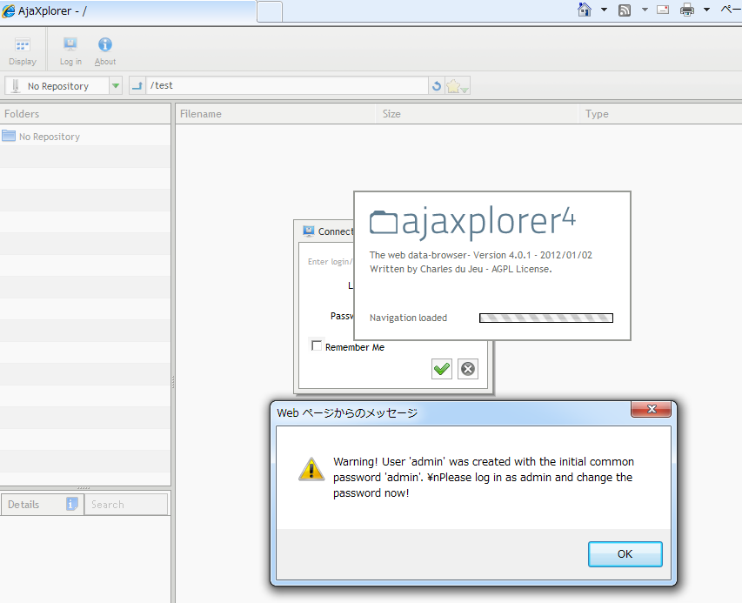
Task: Click the parent folder up-arrow icon
Action: coord(137,85)
